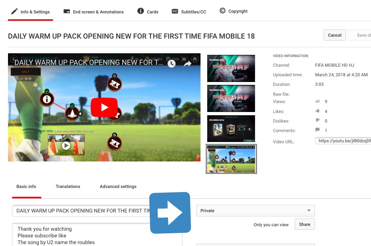The height and width of the screenshot is (246, 371).
Task: Click the large video title heading
Action: [131, 36]
